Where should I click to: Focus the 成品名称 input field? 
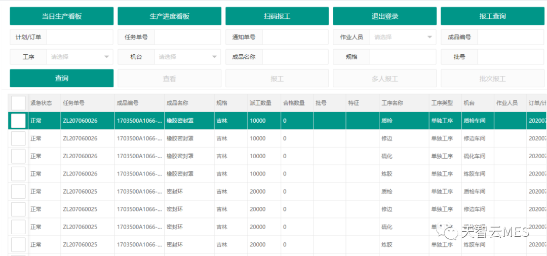coord(295,57)
